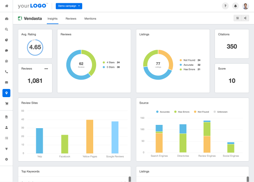
Task: Toggle Not Found in Source chart legend
Action: tap(201, 112)
